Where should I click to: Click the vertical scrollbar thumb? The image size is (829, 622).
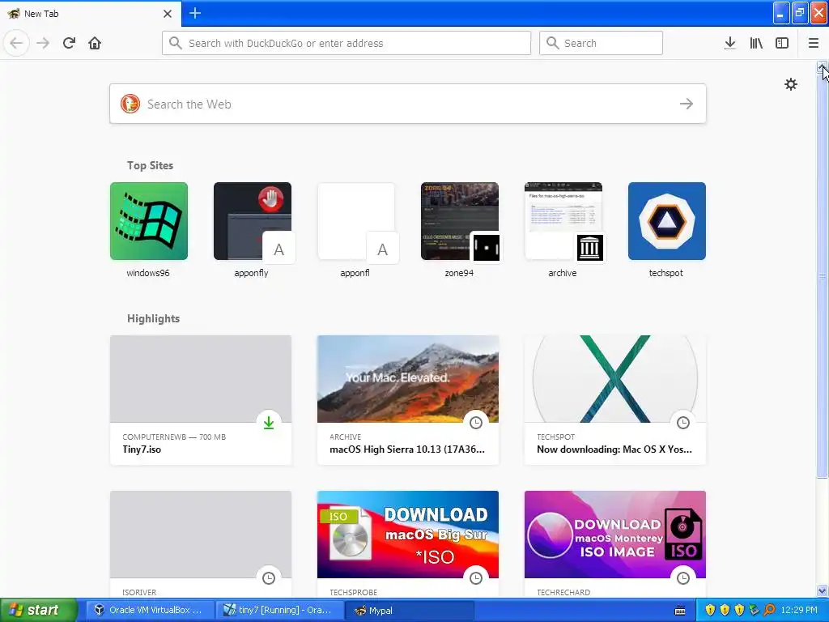pos(823,275)
